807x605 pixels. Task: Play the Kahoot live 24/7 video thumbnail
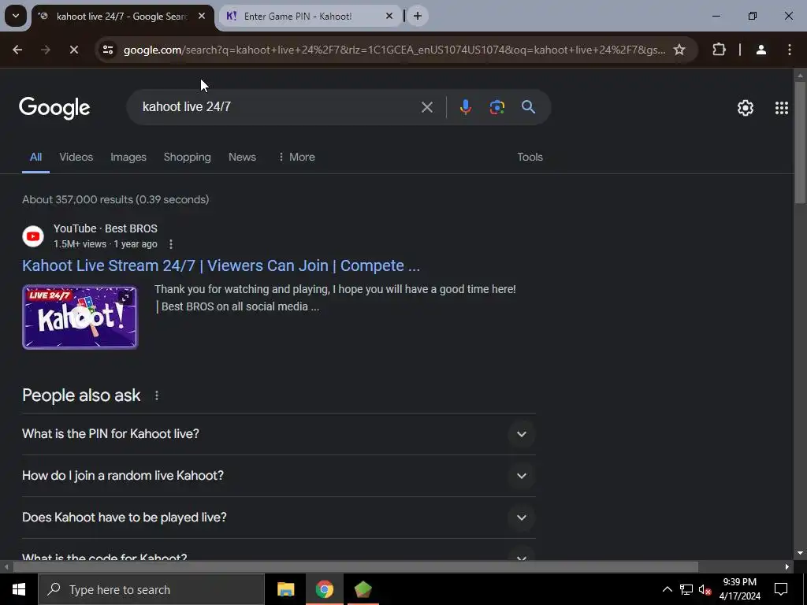tap(80, 317)
